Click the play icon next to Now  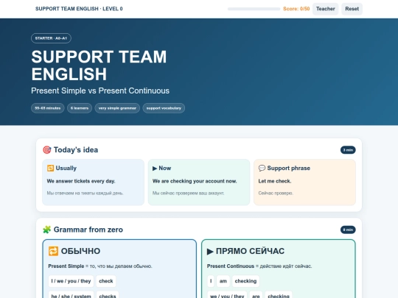(x=155, y=168)
